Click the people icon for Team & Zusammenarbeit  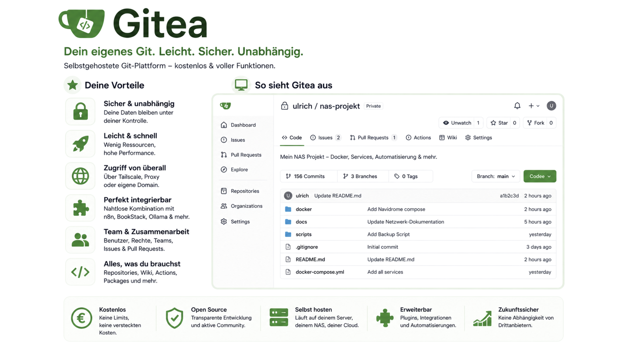(80, 240)
